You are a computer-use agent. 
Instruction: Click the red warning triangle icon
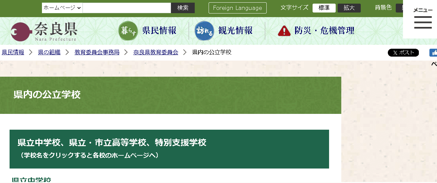[284, 31]
